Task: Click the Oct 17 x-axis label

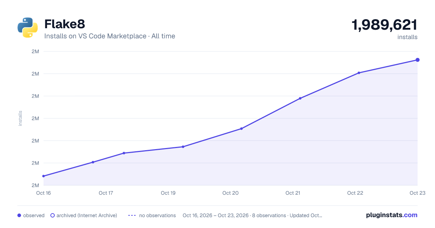Action: (x=106, y=193)
